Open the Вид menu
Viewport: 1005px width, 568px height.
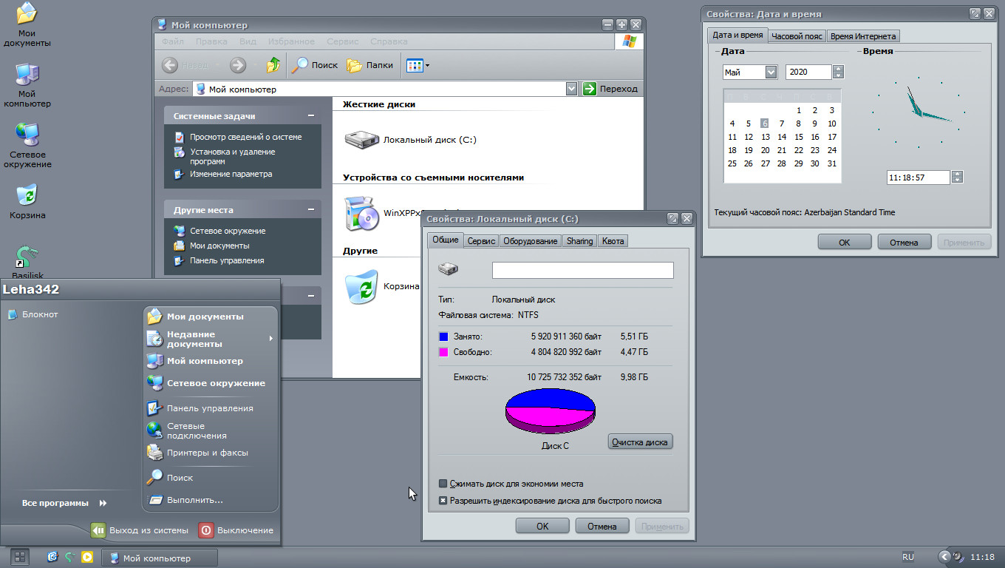(x=248, y=41)
